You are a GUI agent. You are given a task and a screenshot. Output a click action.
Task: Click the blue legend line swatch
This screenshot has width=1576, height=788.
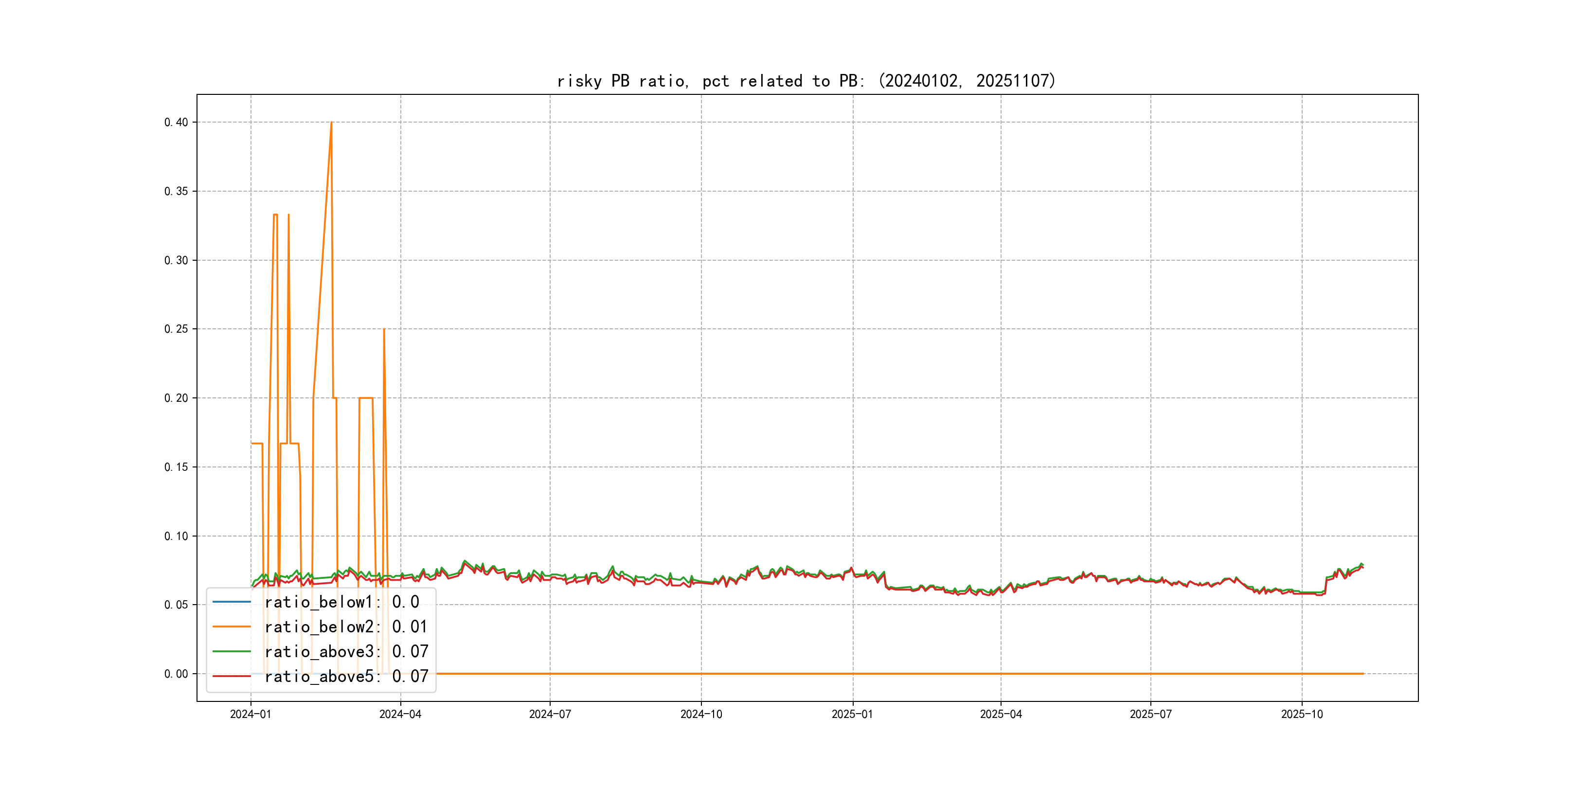coord(231,602)
